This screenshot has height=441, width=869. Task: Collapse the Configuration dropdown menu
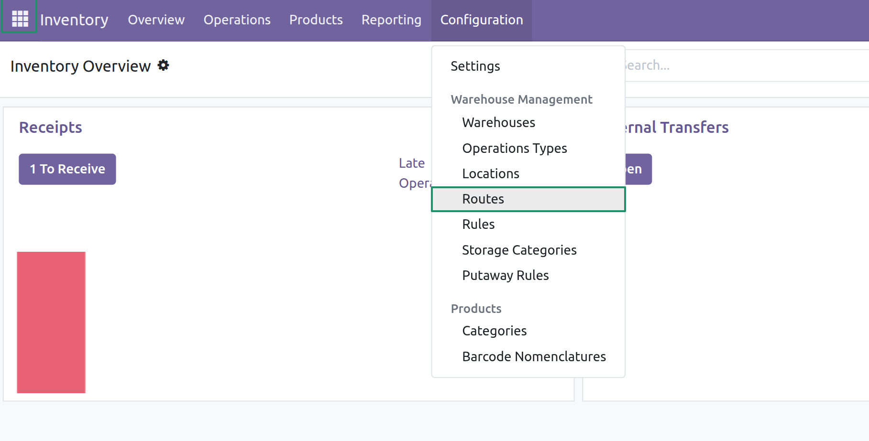482,20
